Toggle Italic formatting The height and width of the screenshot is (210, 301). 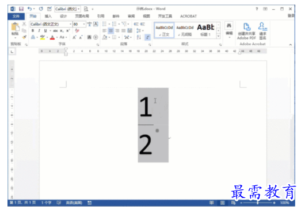pos(39,30)
